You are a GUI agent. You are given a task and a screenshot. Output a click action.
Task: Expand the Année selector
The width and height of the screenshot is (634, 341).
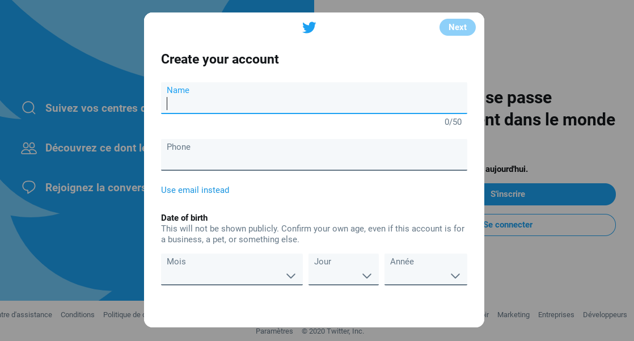(425, 269)
